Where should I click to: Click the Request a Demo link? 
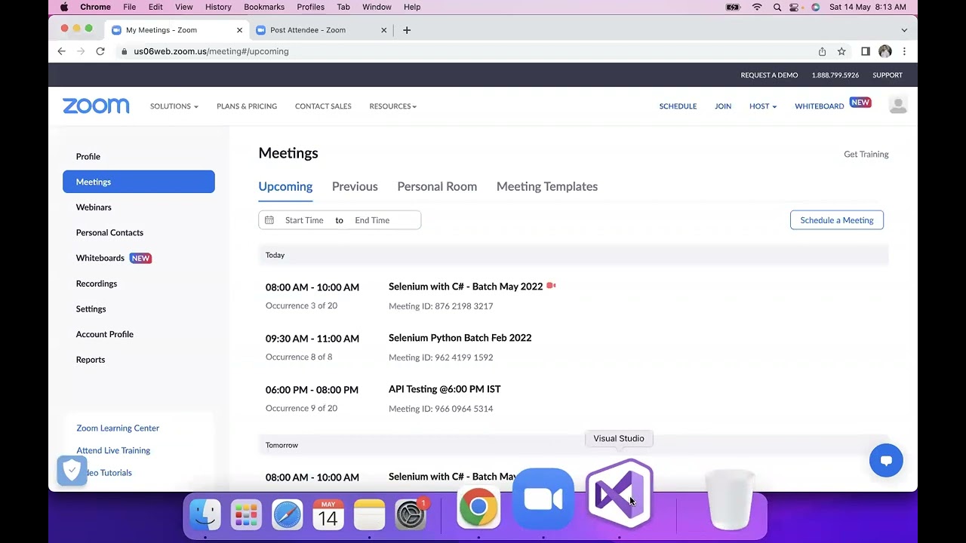point(769,75)
